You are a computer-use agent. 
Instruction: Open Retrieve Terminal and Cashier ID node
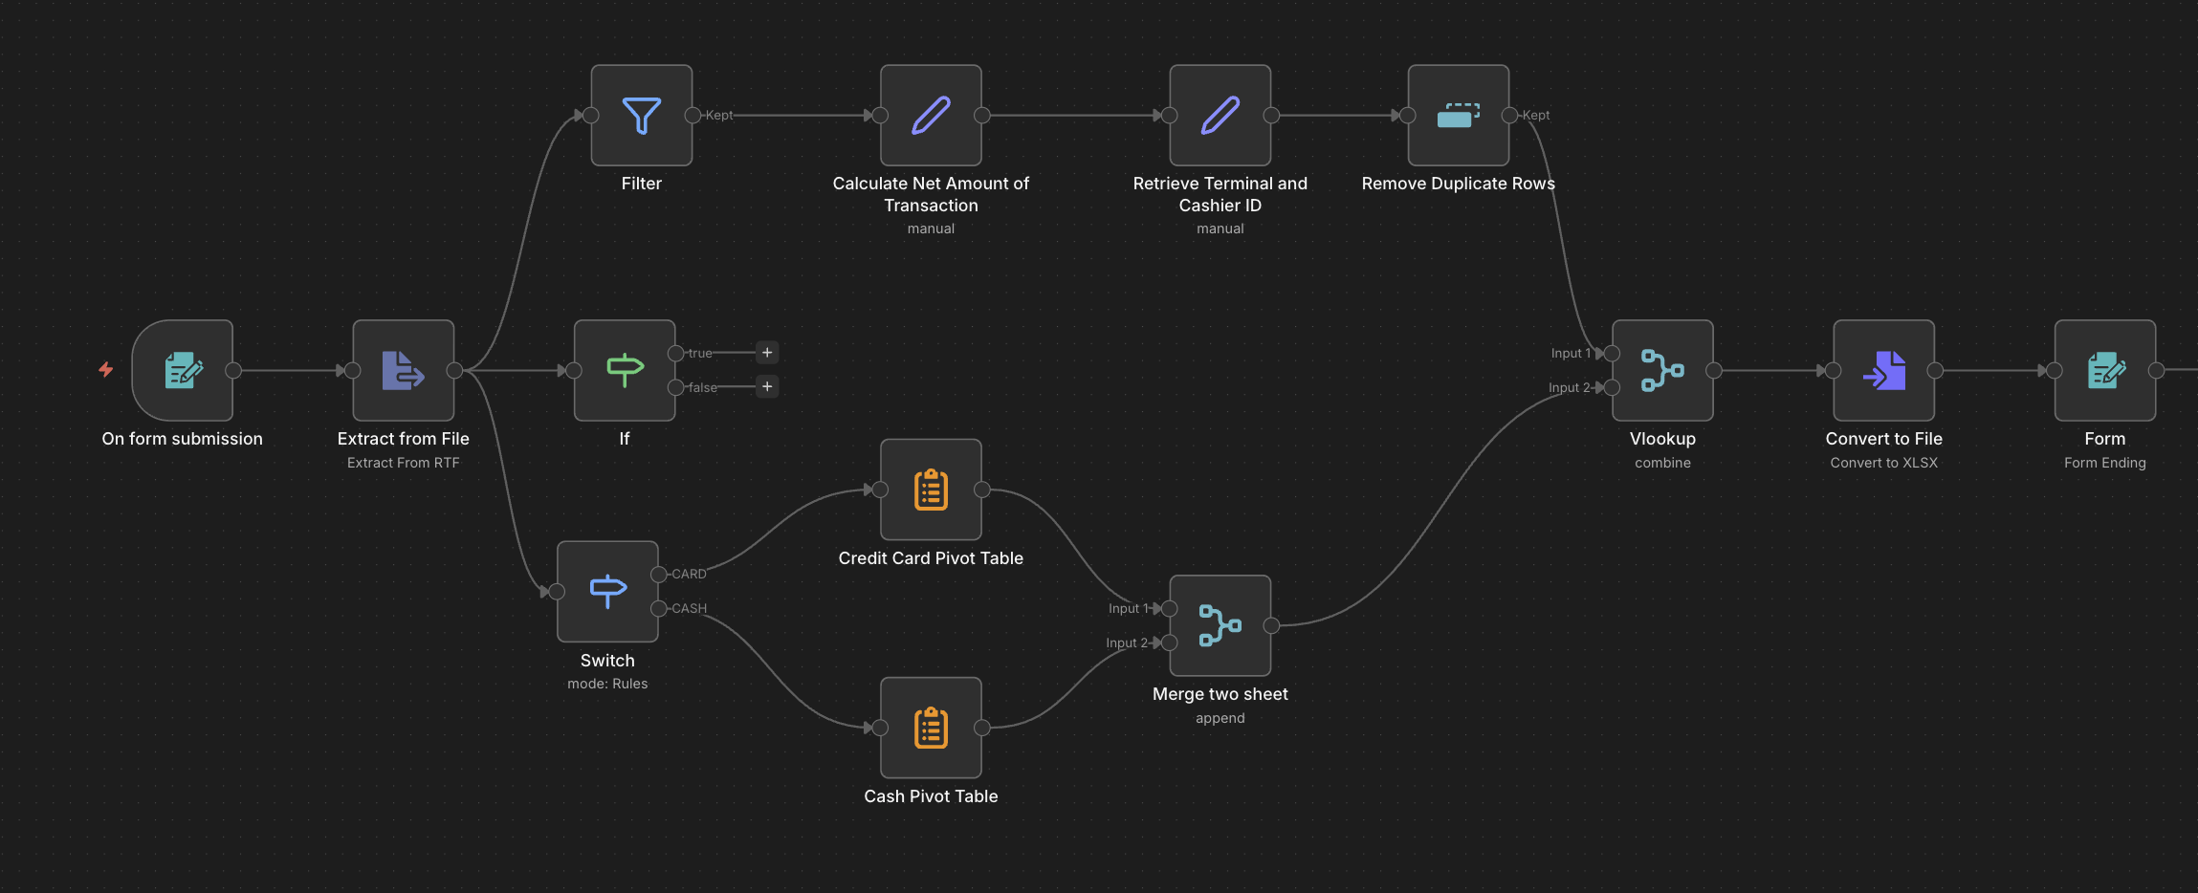[x=1220, y=116]
